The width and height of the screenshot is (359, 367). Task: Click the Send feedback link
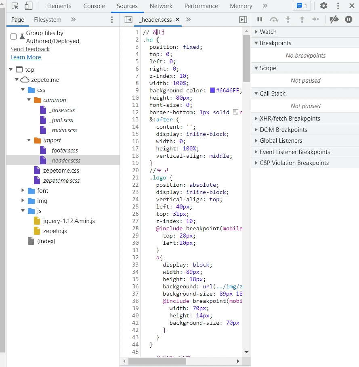30,49
